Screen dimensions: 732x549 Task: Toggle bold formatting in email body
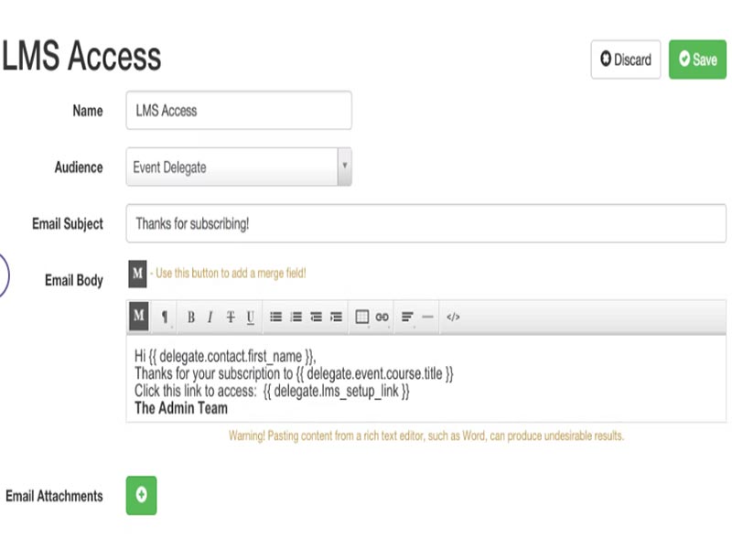189,317
